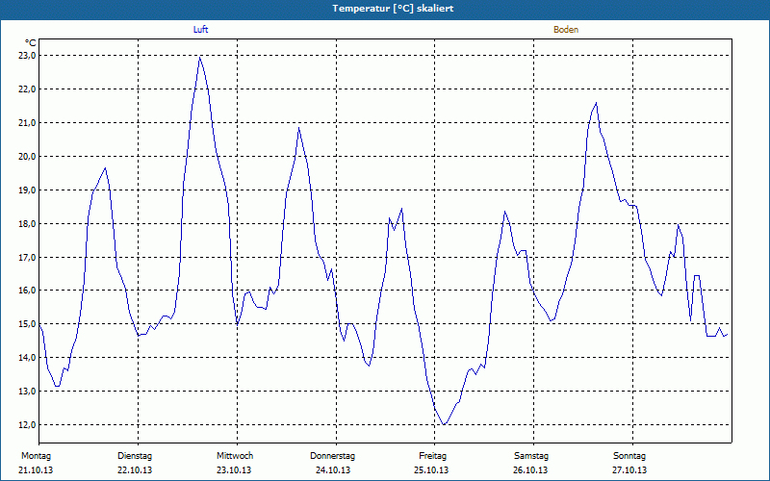Click the 16,0 y-axis value
The height and width of the screenshot is (481, 770).
[x=27, y=291]
